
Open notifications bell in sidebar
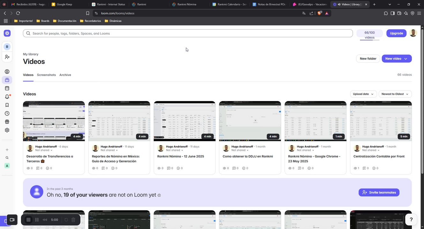(7, 97)
